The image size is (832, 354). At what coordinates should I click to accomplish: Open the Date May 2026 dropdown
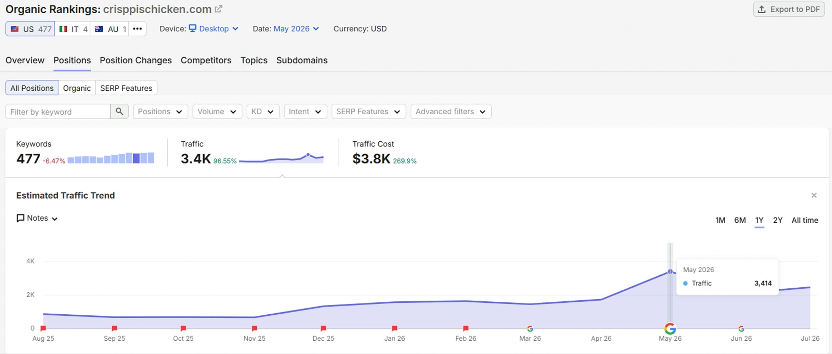pos(296,29)
